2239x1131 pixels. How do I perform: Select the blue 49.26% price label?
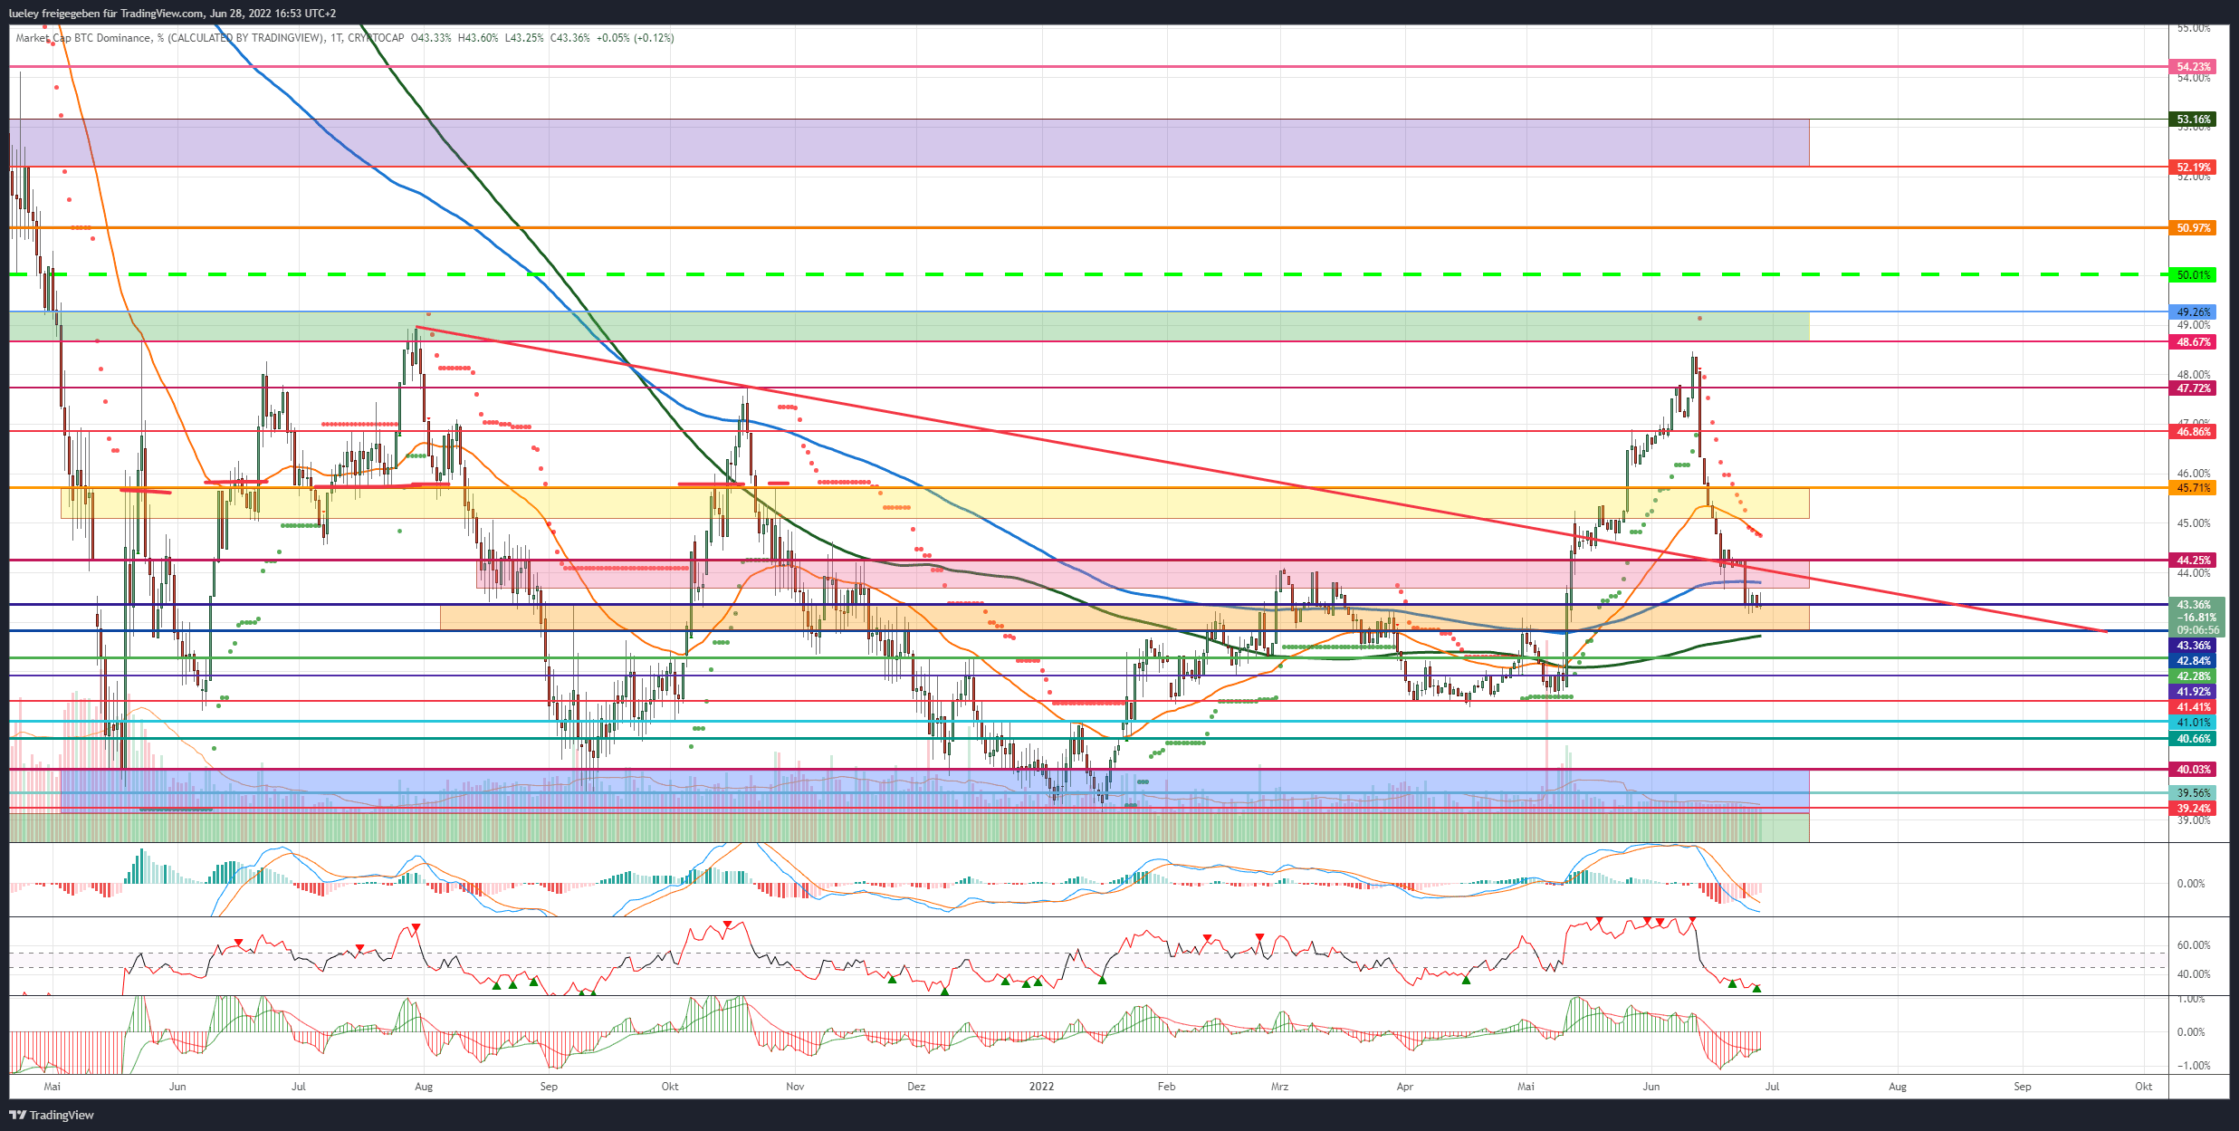pos(2194,312)
